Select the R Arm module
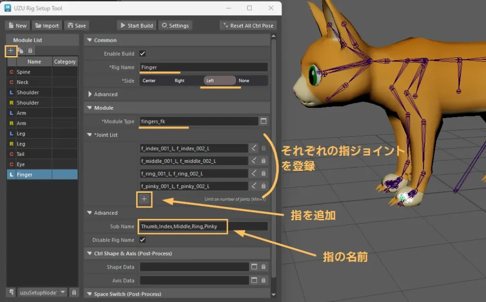Image resolution: width=486 pixels, height=302 pixels. pyautogui.click(x=42, y=123)
